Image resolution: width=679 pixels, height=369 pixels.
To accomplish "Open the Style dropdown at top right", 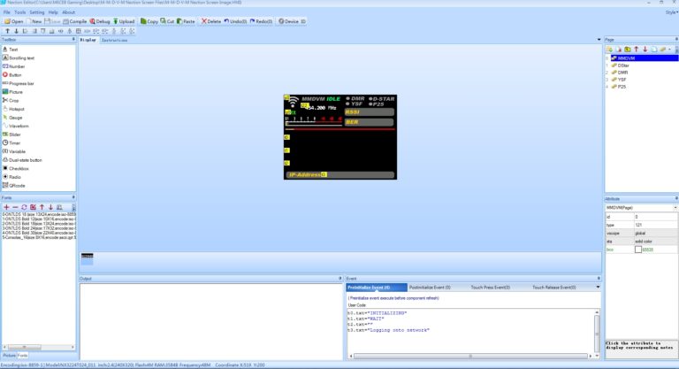I will tap(671, 12).
